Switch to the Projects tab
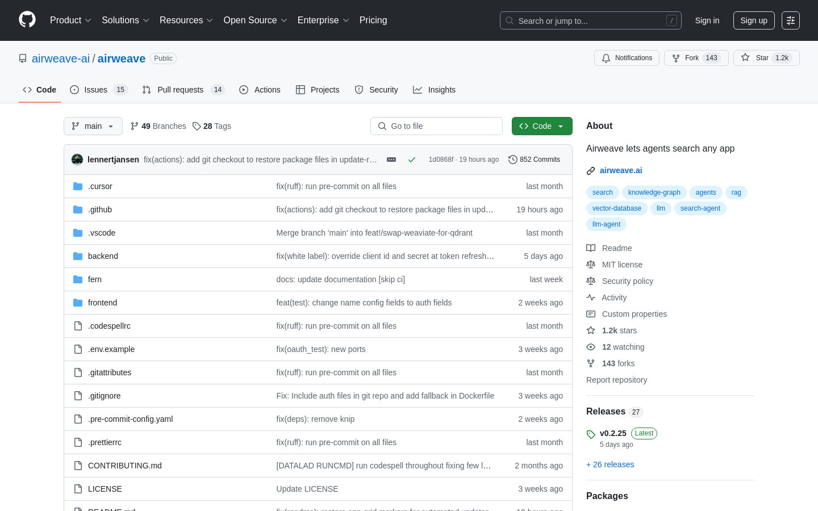Viewport: 818px width, 511px height. (318, 90)
